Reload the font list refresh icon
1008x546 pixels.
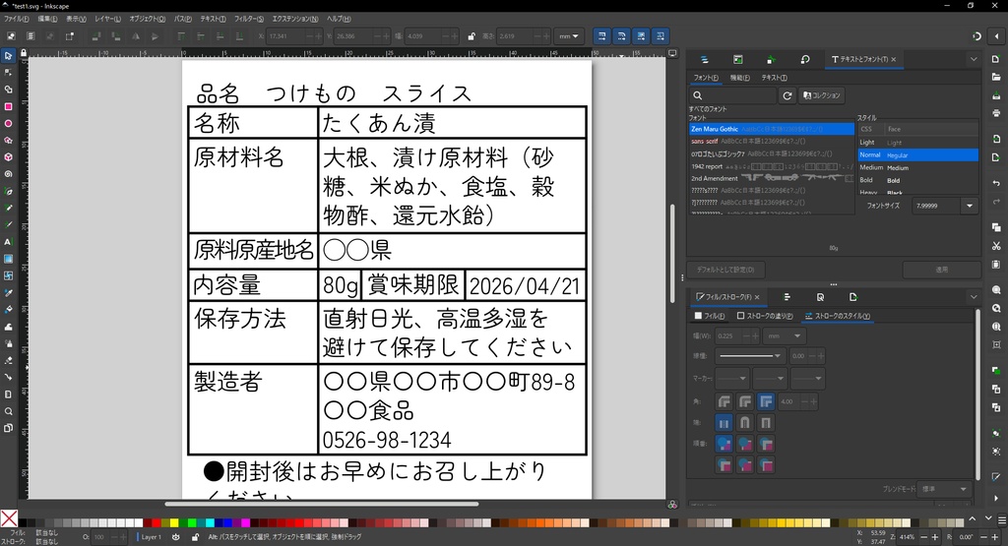coord(787,95)
